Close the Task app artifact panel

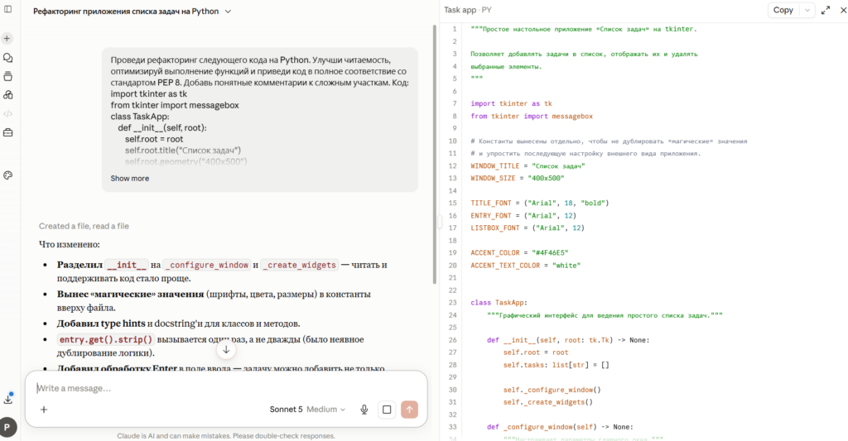(843, 10)
